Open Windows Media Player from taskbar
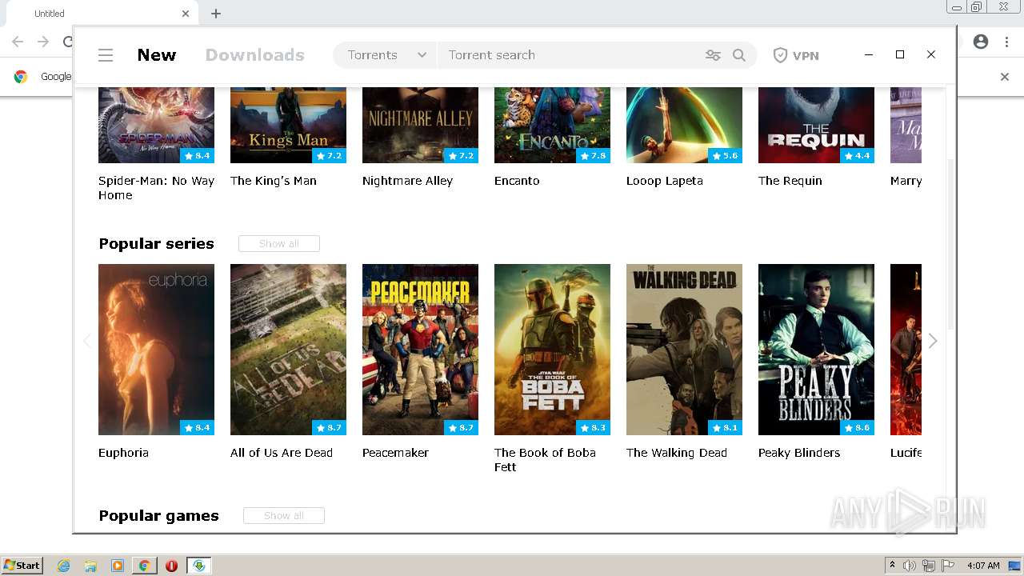The image size is (1024, 576). coord(118,566)
